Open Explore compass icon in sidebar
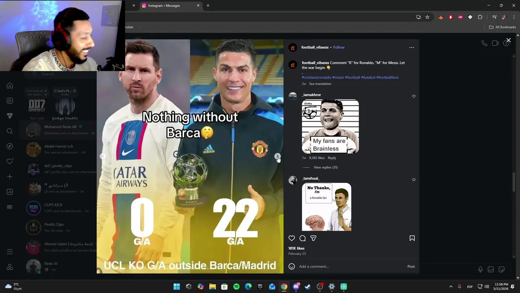The width and height of the screenshot is (520, 293). pos(10,146)
